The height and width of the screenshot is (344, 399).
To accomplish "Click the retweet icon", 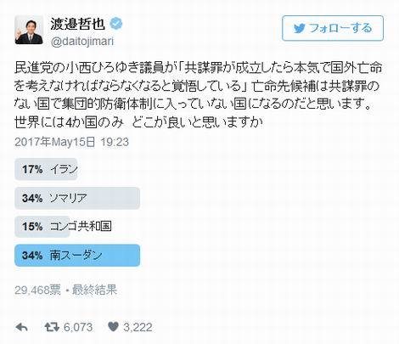I will [52, 327].
